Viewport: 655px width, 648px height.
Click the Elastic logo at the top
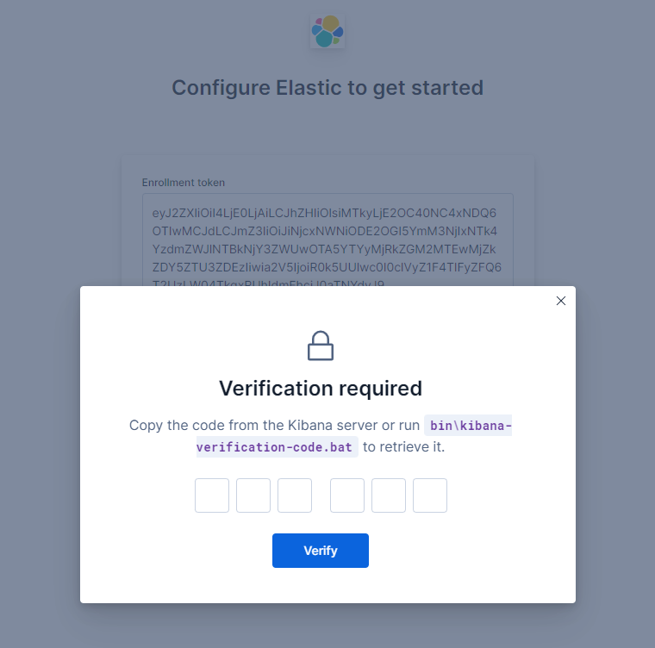coord(327,31)
